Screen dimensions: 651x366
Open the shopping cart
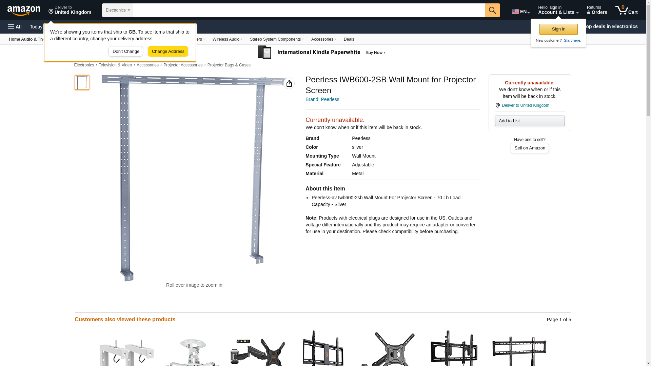627,10
